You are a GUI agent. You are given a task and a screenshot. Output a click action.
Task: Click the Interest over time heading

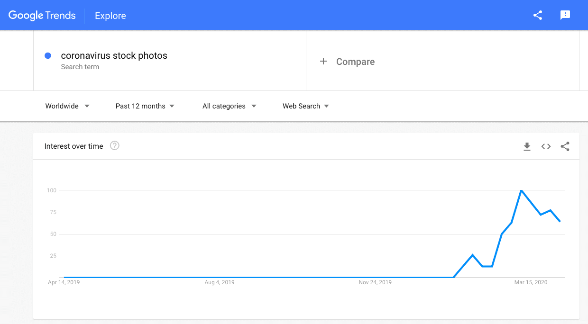(73, 146)
